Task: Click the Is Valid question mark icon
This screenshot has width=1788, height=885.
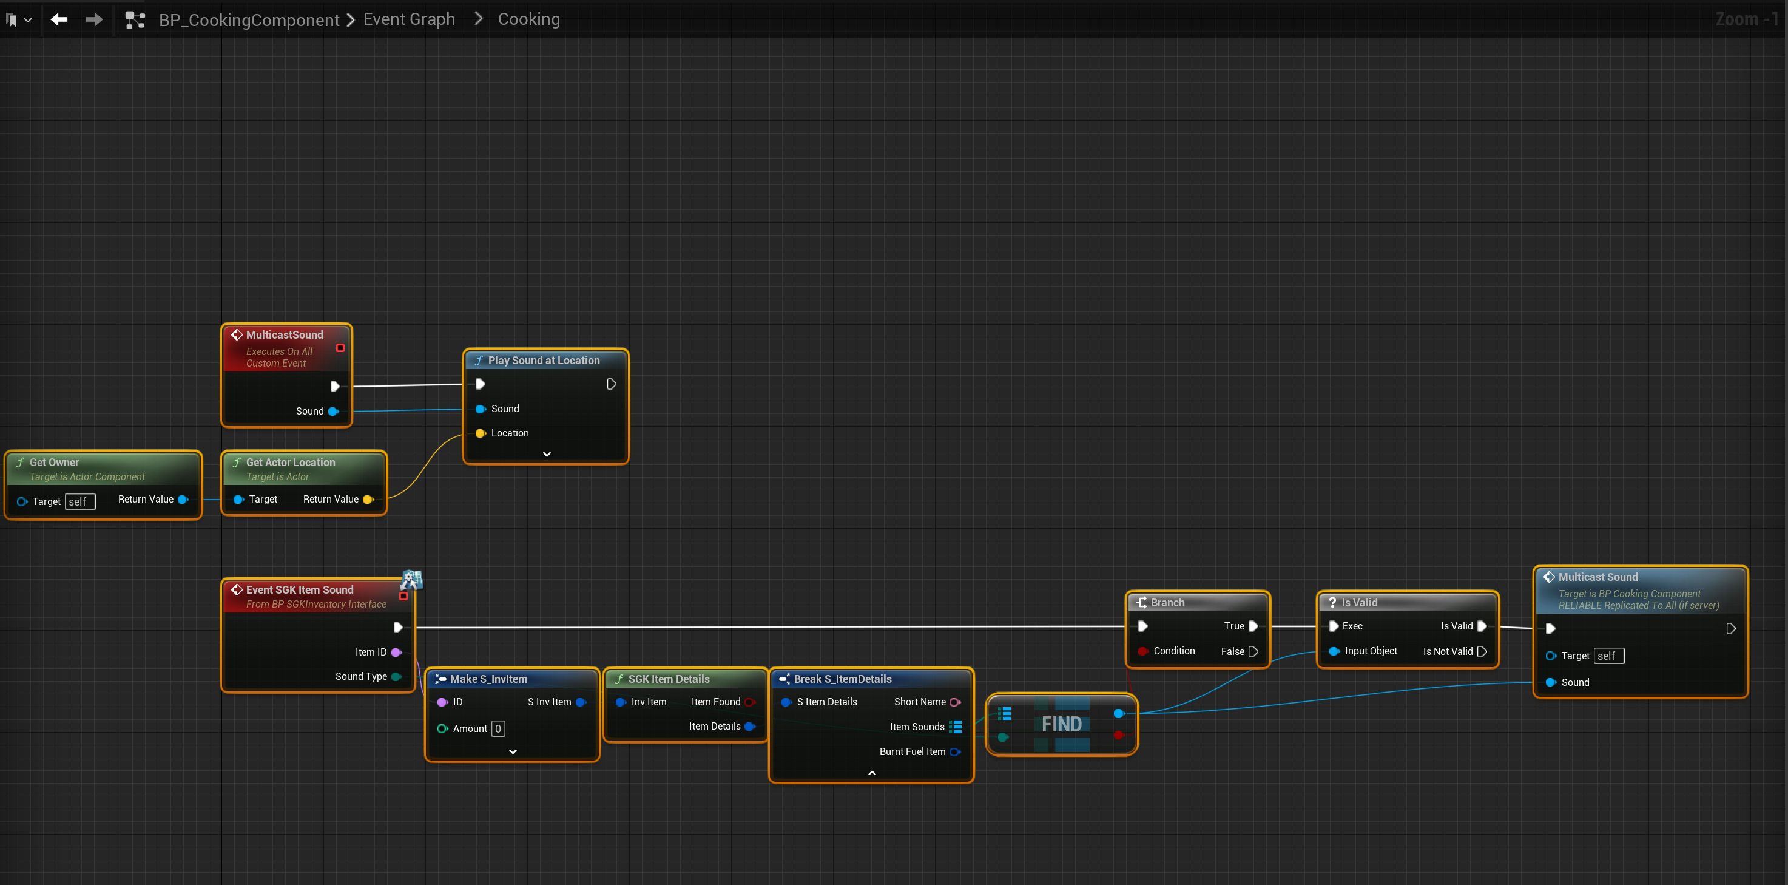Action: (x=1332, y=602)
